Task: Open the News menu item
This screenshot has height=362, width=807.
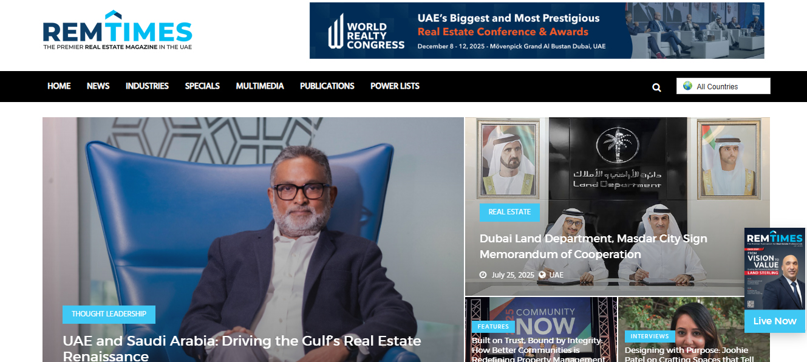Action: coord(98,86)
